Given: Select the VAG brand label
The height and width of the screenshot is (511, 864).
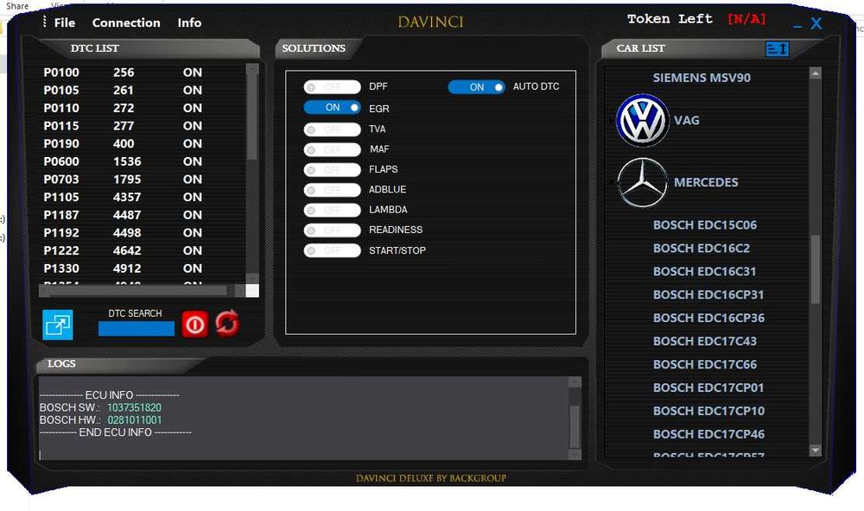Looking at the screenshot, I should (x=687, y=120).
